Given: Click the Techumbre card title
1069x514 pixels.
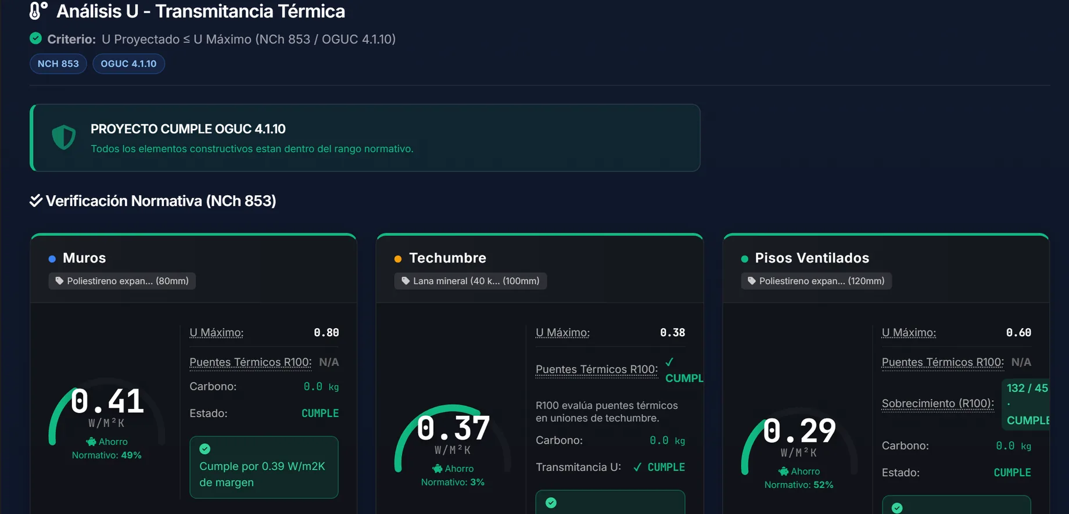Looking at the screenshot, I should (x=447, y=258).
